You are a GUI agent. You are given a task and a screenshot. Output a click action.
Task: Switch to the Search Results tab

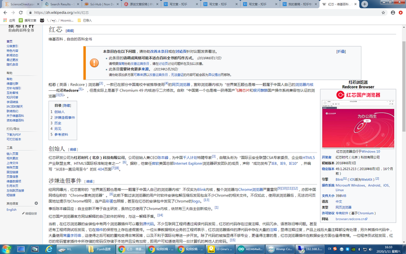pos(61,4)
